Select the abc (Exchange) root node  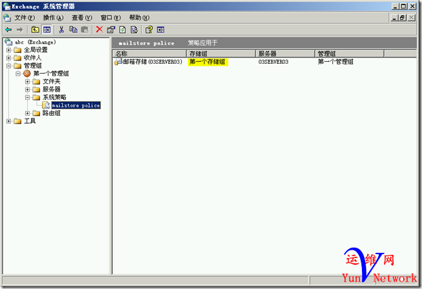point(35,42)
